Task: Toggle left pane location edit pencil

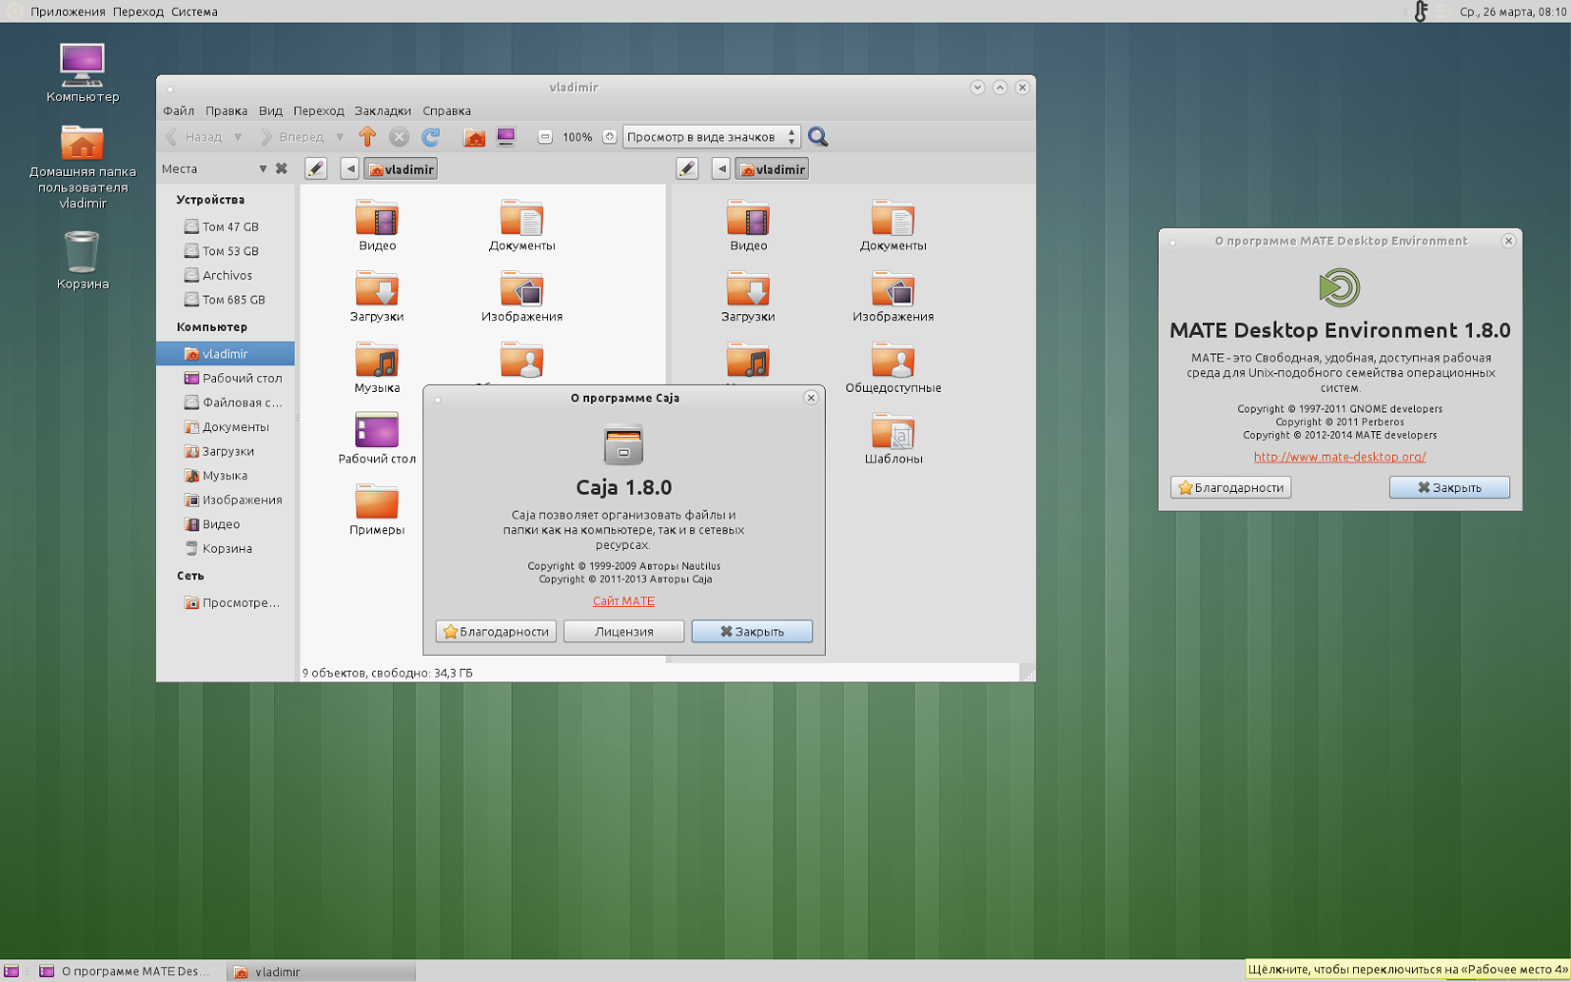Action: pos(315,169)
